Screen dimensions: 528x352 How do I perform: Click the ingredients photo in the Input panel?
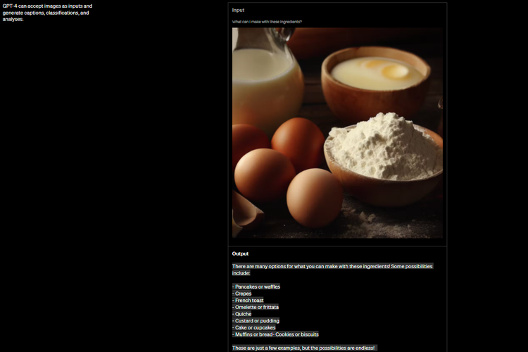337,132
